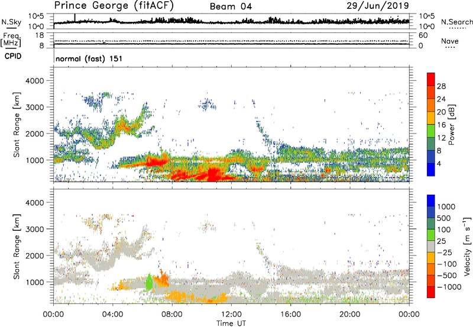Click the "04:00" time tick label
This screenshot has width=473, height=327.
click(113, 315)
